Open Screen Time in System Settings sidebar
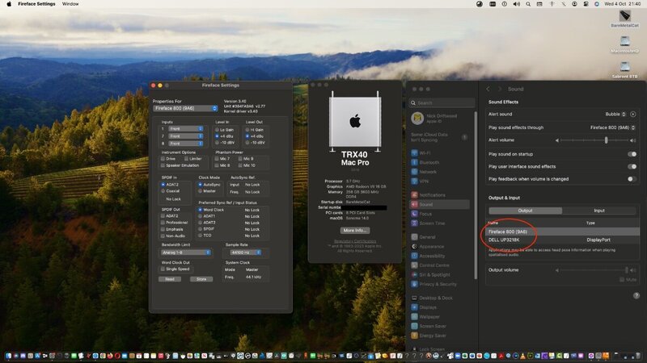647x363 pixels. pos(428,223)
